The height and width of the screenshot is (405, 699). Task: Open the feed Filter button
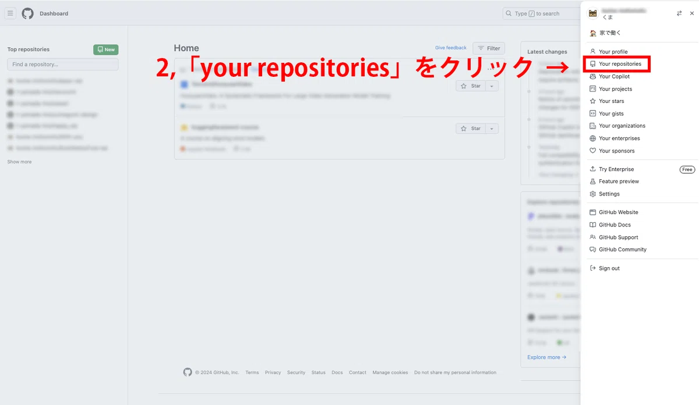point(489,48)
